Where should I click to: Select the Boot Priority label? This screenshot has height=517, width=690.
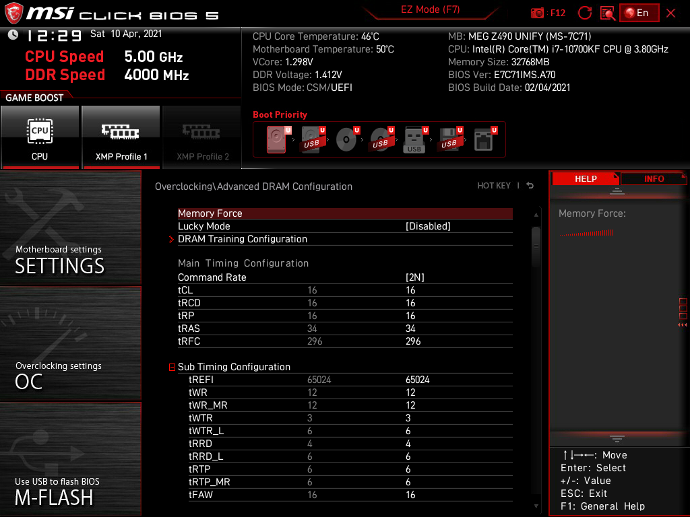[280, 114]
